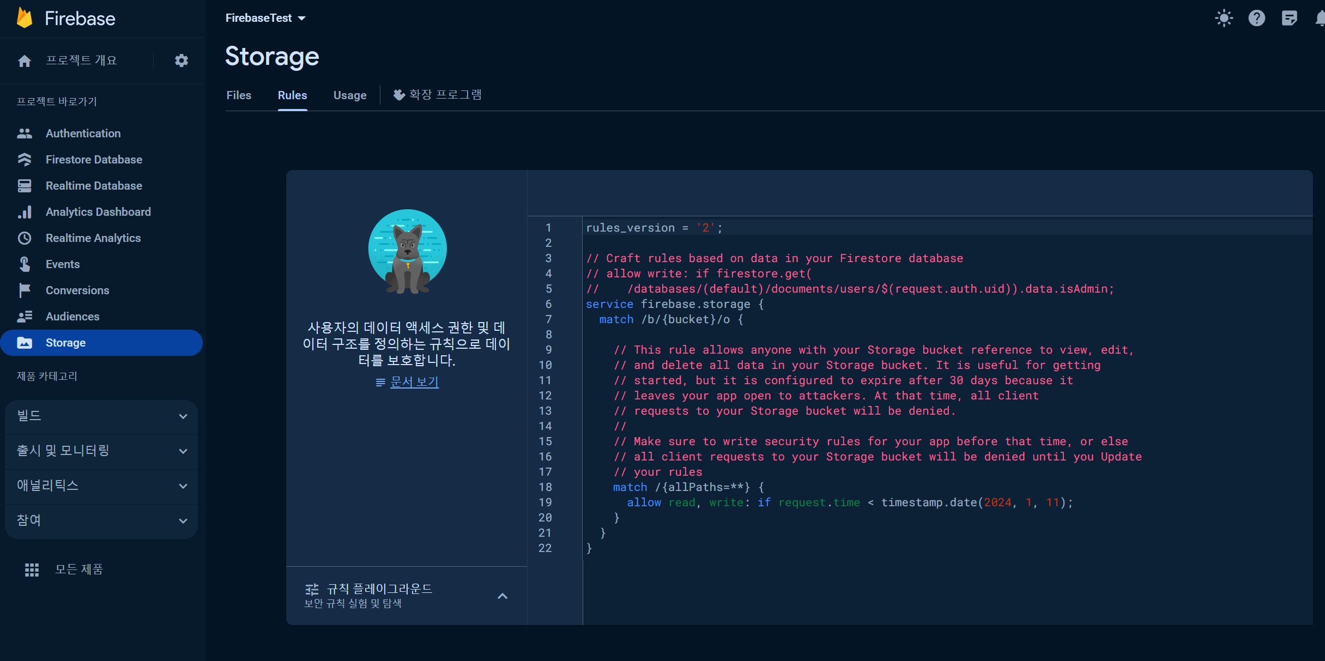The width and height of the screenshot is (1325, 661).
Task: Open the release notes feedback icon
Action: (x=1289, y=18)
